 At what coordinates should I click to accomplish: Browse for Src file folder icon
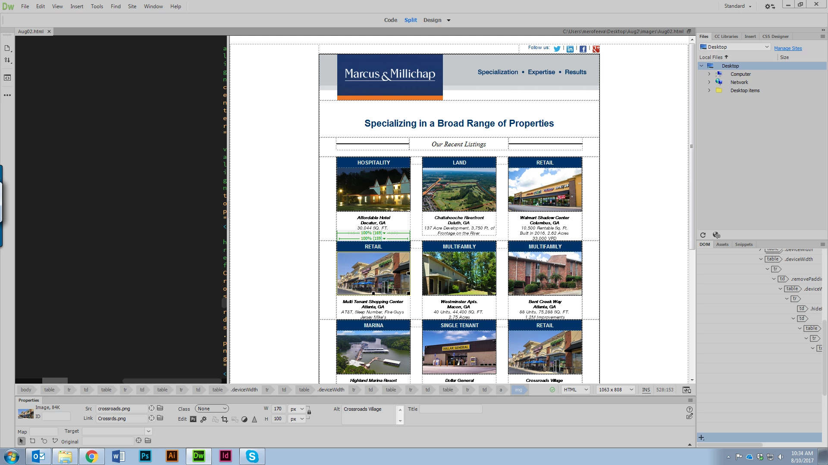[160, 408]
